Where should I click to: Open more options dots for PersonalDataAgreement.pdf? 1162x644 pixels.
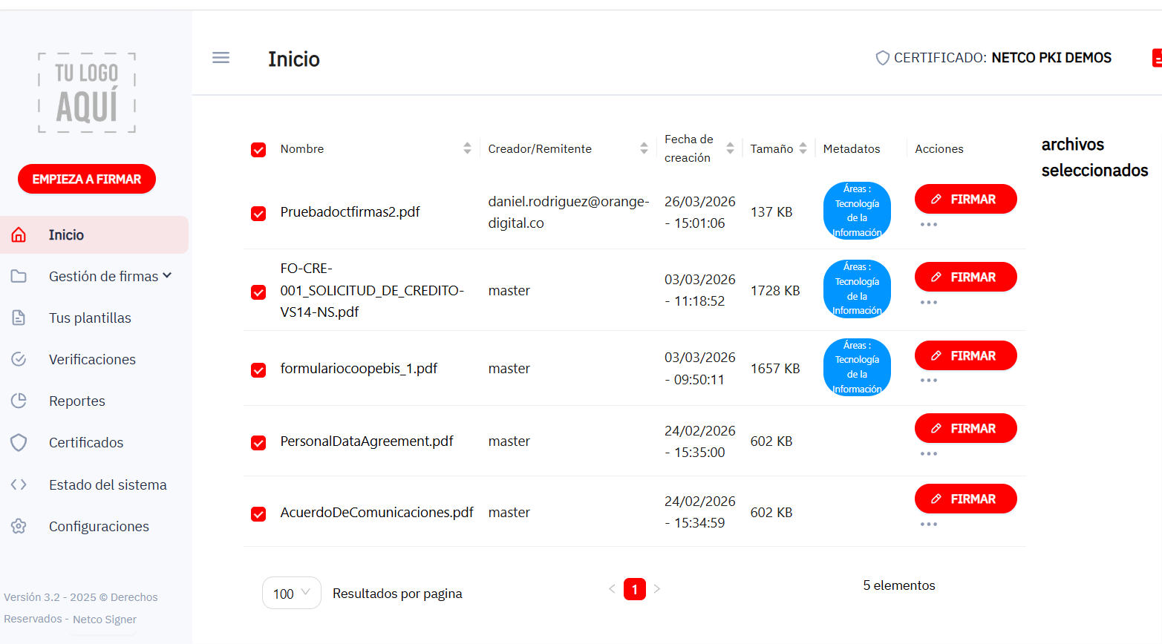click(x=929, y=453)
